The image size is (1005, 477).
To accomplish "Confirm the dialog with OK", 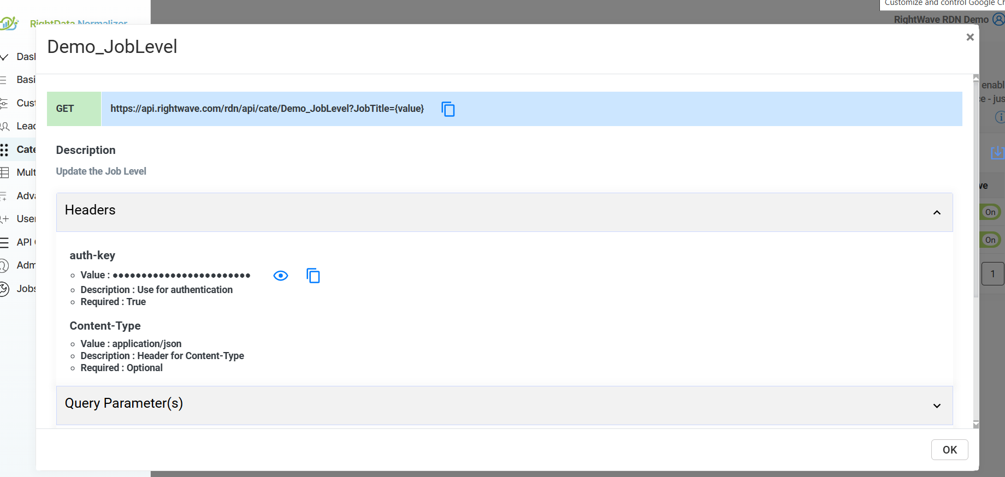I will point(950,450).
